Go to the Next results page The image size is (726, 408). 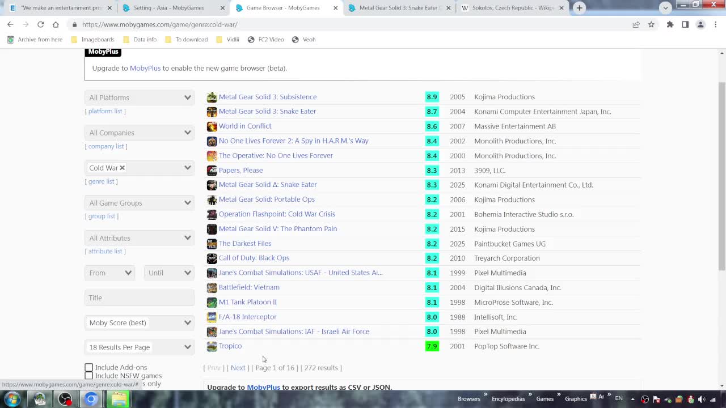(x=238, y=368)
